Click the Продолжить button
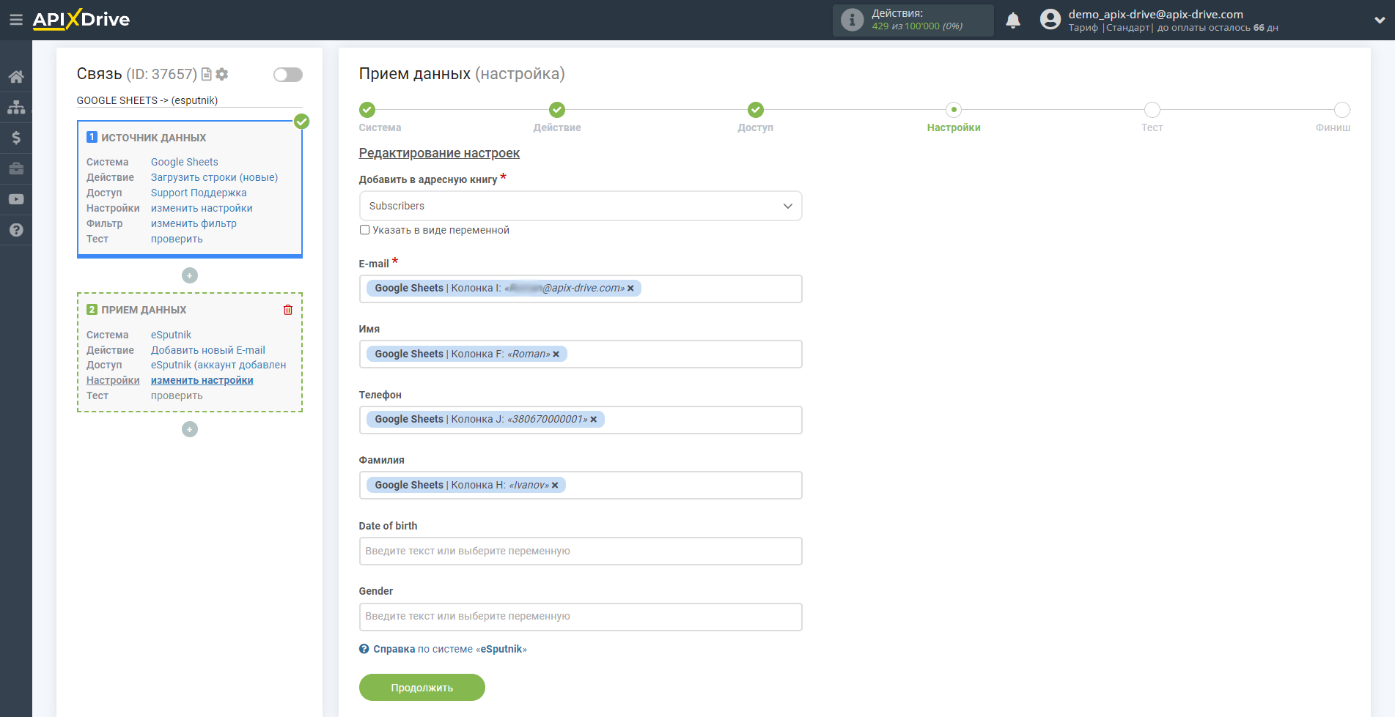Image resolution: width=1395 pixels, height=717 pixels. coord(422,688)
